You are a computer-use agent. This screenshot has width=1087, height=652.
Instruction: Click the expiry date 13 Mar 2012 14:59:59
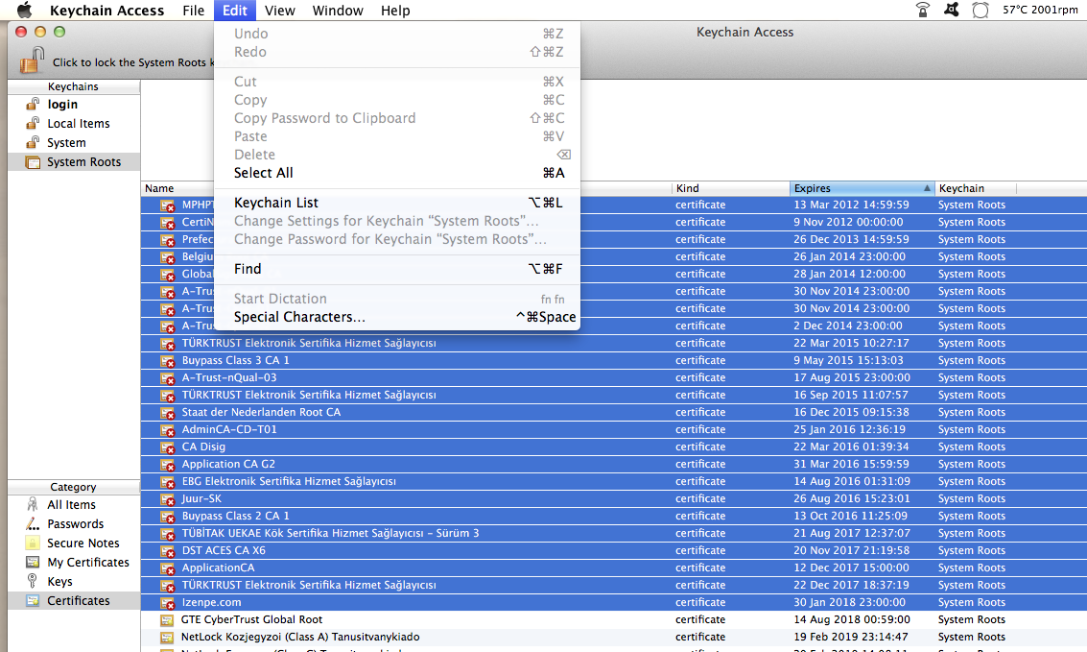851,205
